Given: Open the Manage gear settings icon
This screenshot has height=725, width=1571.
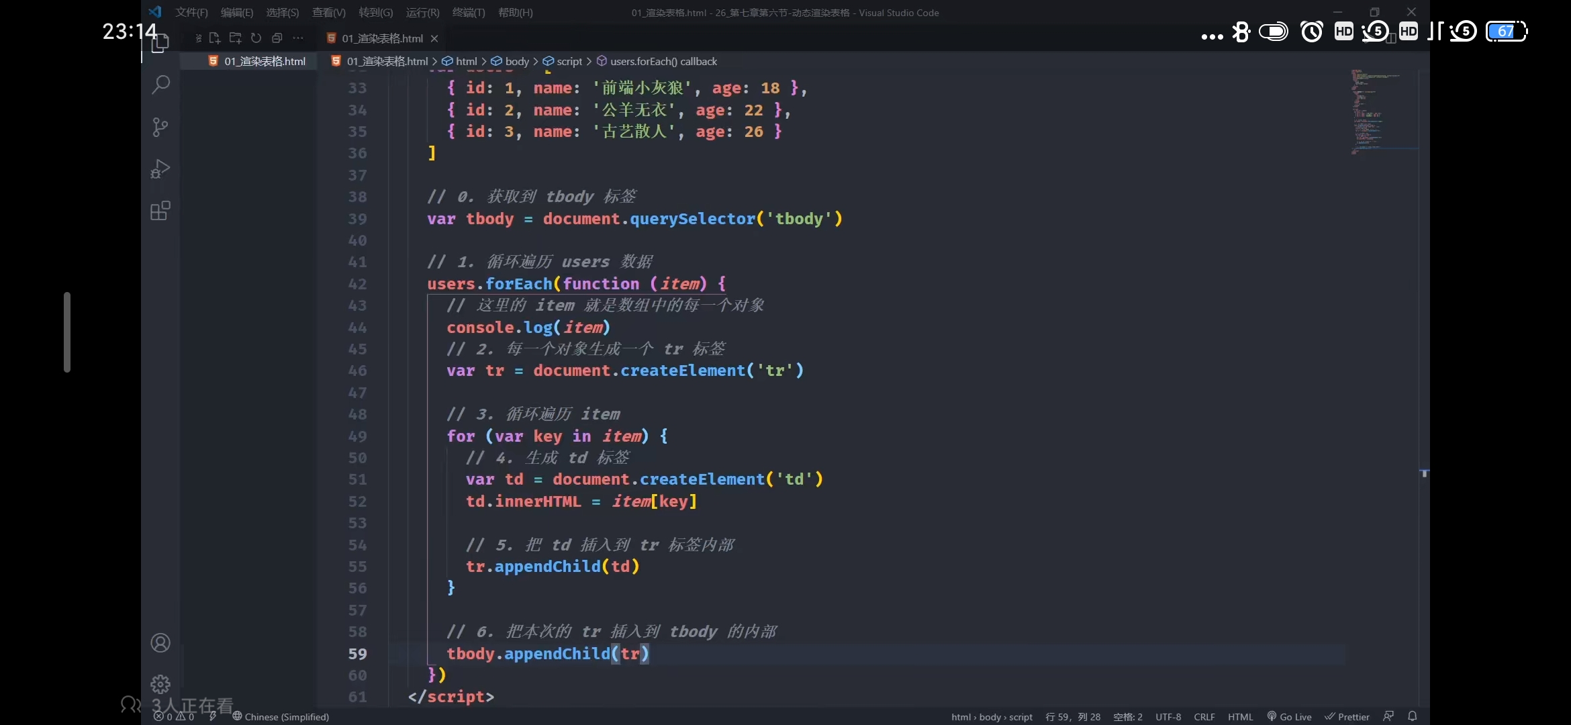Looking at the screenshot, I should click(160, 684).
